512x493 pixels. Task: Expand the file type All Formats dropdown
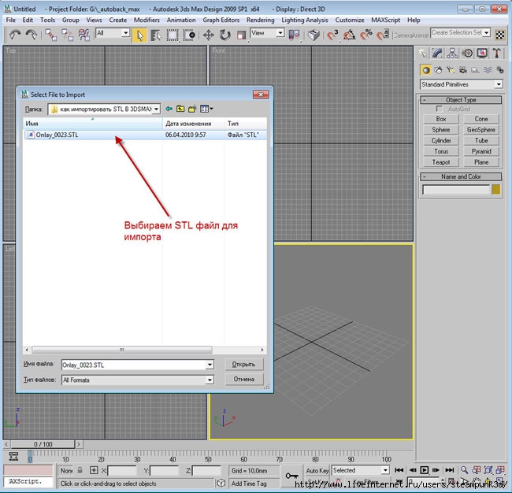click(210, 380)
